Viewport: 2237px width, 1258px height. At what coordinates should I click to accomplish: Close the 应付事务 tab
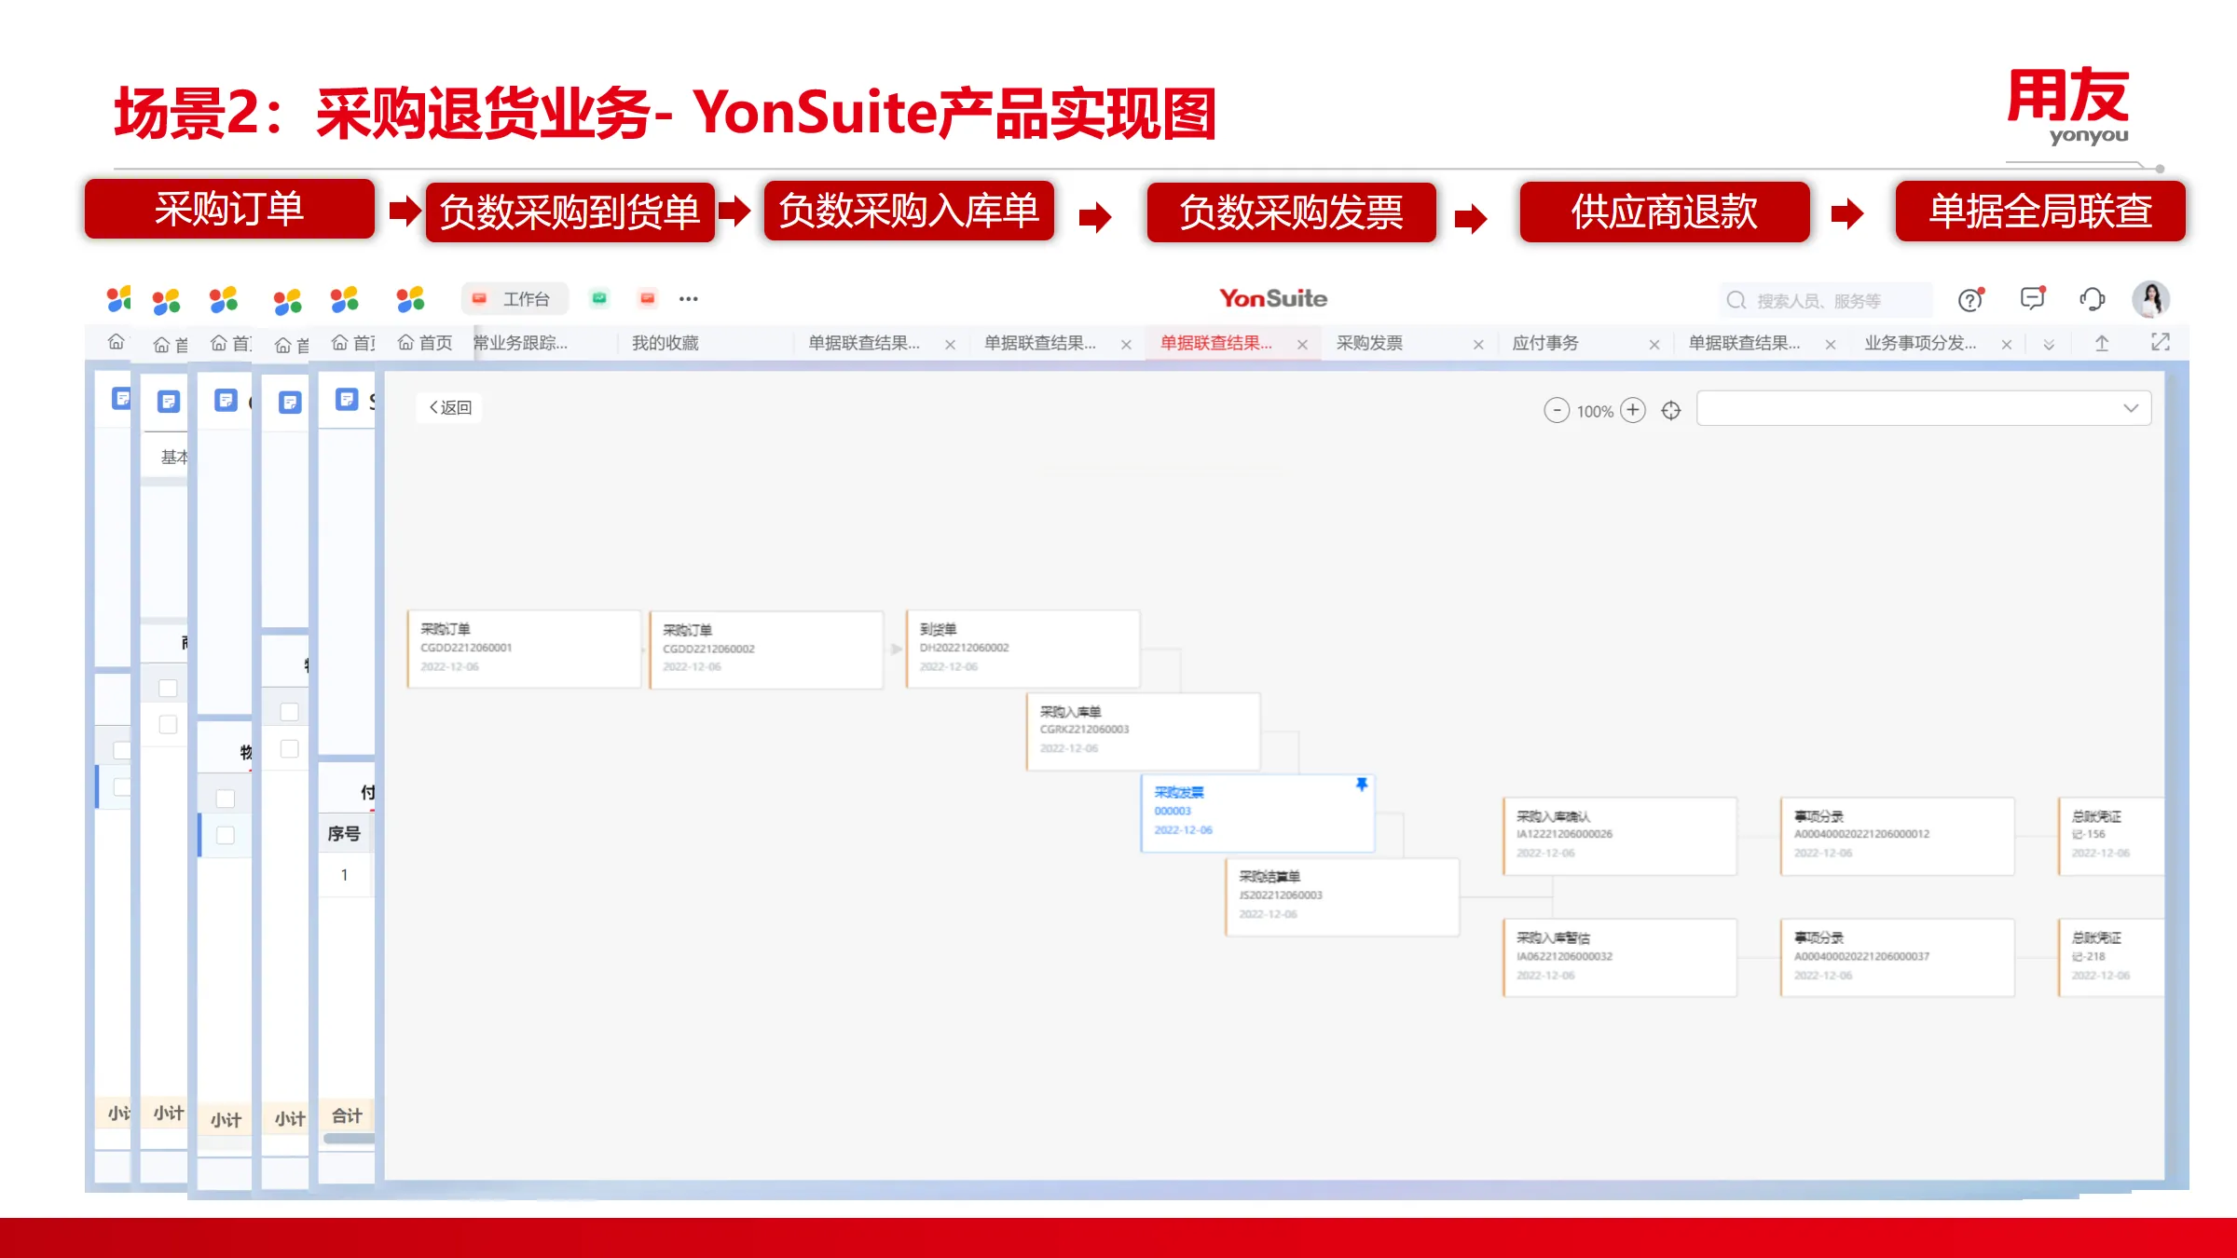(x=1654, y=344)
